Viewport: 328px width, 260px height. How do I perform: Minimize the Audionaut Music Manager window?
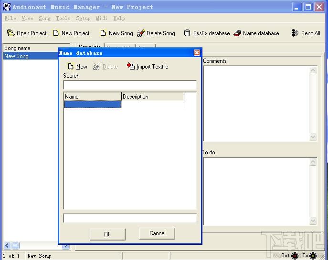pyautogui.click(x=296, y=7)
